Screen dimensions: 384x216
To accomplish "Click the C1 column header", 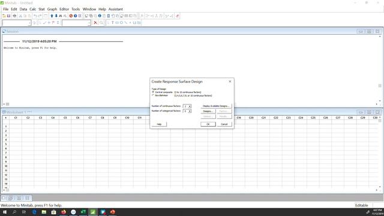I will coord(16,118).
